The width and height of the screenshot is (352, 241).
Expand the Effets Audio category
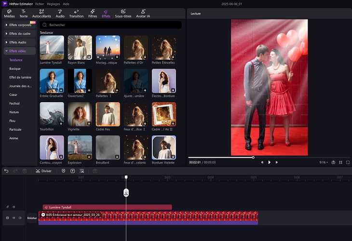[x=20, y=42]
